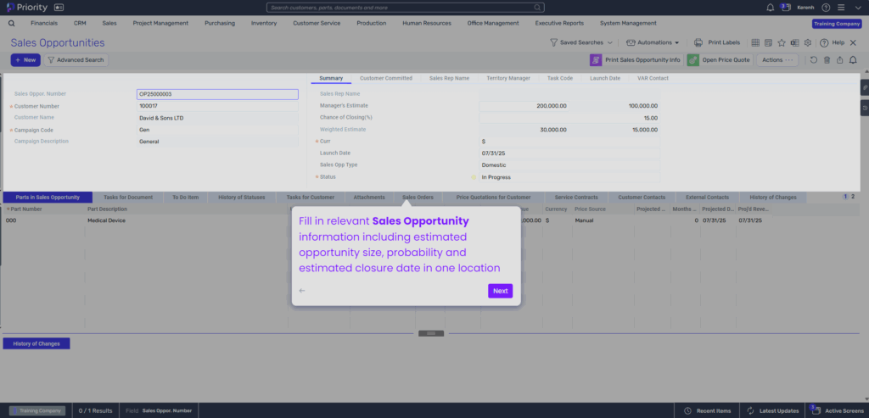
Task: Open the hamburger menu in the top header
Action: (841, 8)
